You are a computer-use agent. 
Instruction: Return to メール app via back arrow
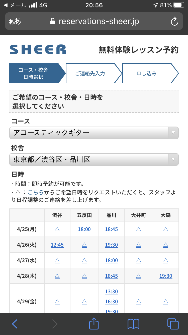6,5
